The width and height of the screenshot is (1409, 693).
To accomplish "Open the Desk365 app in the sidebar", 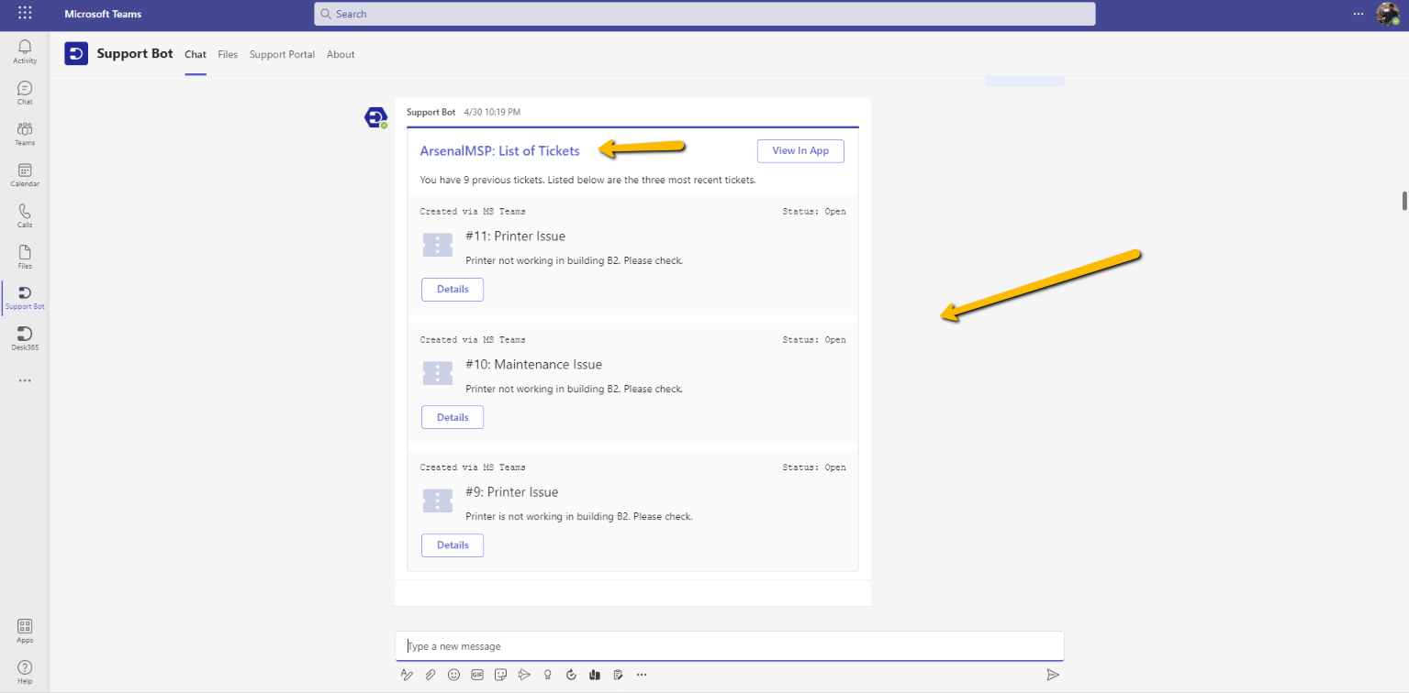I will coord(24,337).
